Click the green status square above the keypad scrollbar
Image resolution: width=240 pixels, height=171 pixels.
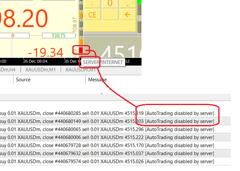pyautogui.click(x=139, y=2)
